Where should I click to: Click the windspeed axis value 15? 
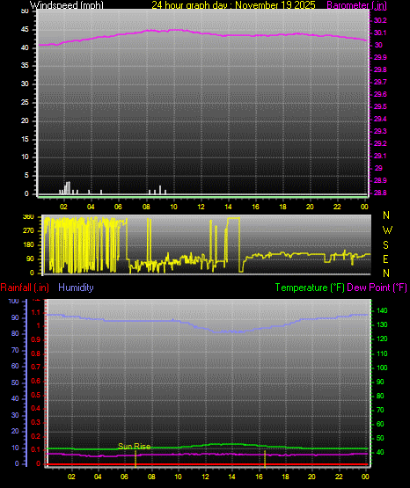(25, 139)
